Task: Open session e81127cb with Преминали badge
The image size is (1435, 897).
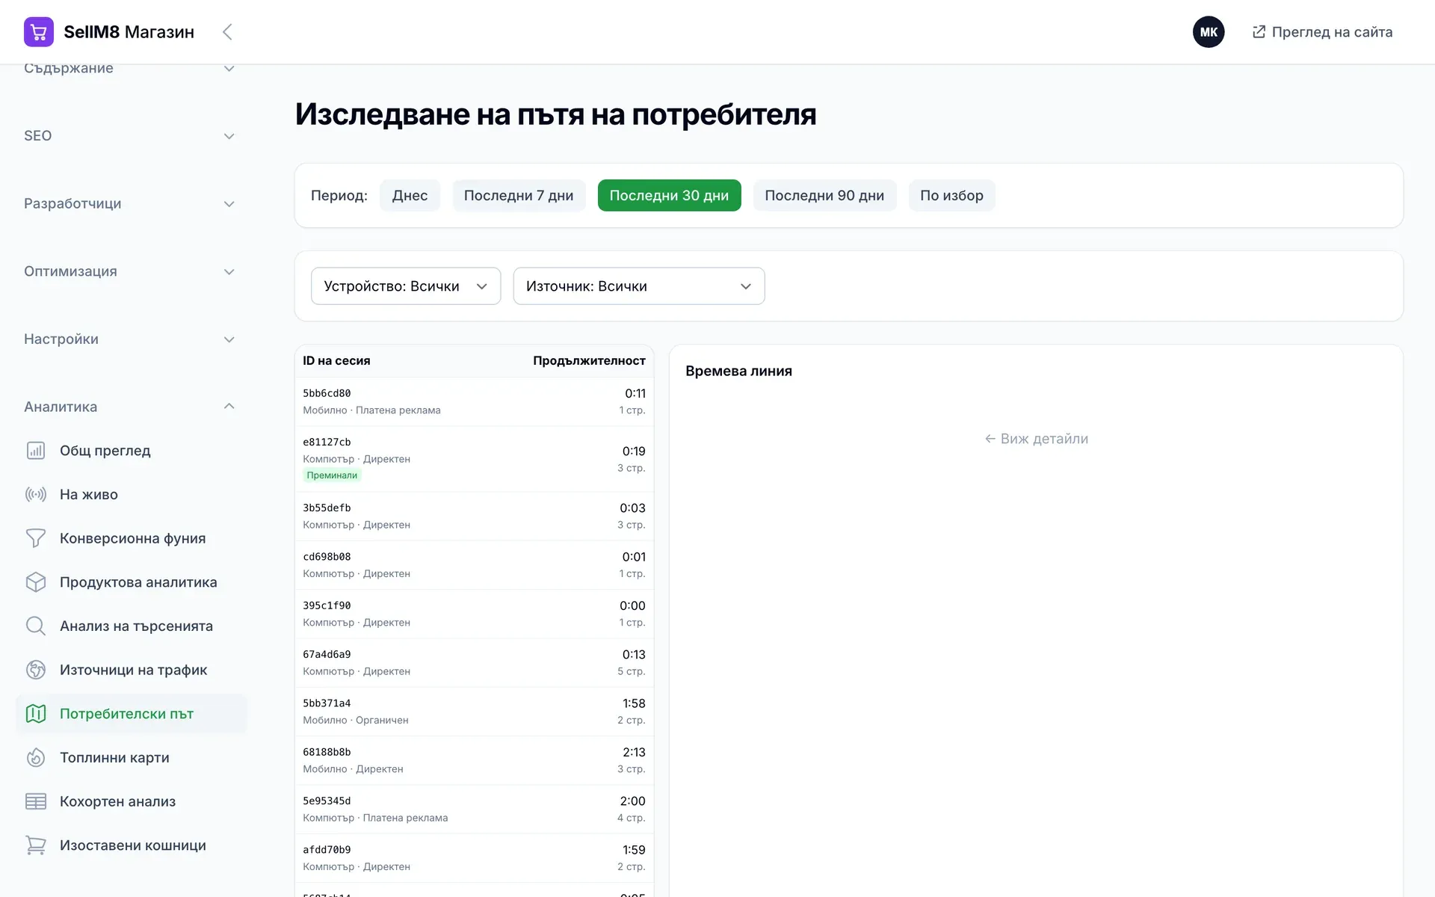Action: pos(474,459)
